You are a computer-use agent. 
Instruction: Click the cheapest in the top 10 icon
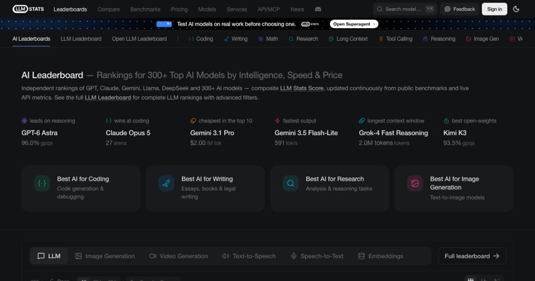tap(193, 120)
